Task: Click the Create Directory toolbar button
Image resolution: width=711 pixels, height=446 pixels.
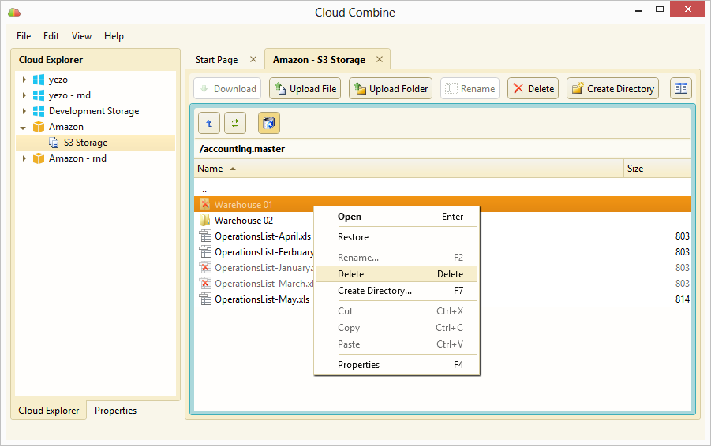Action: (x=612, y=89)
